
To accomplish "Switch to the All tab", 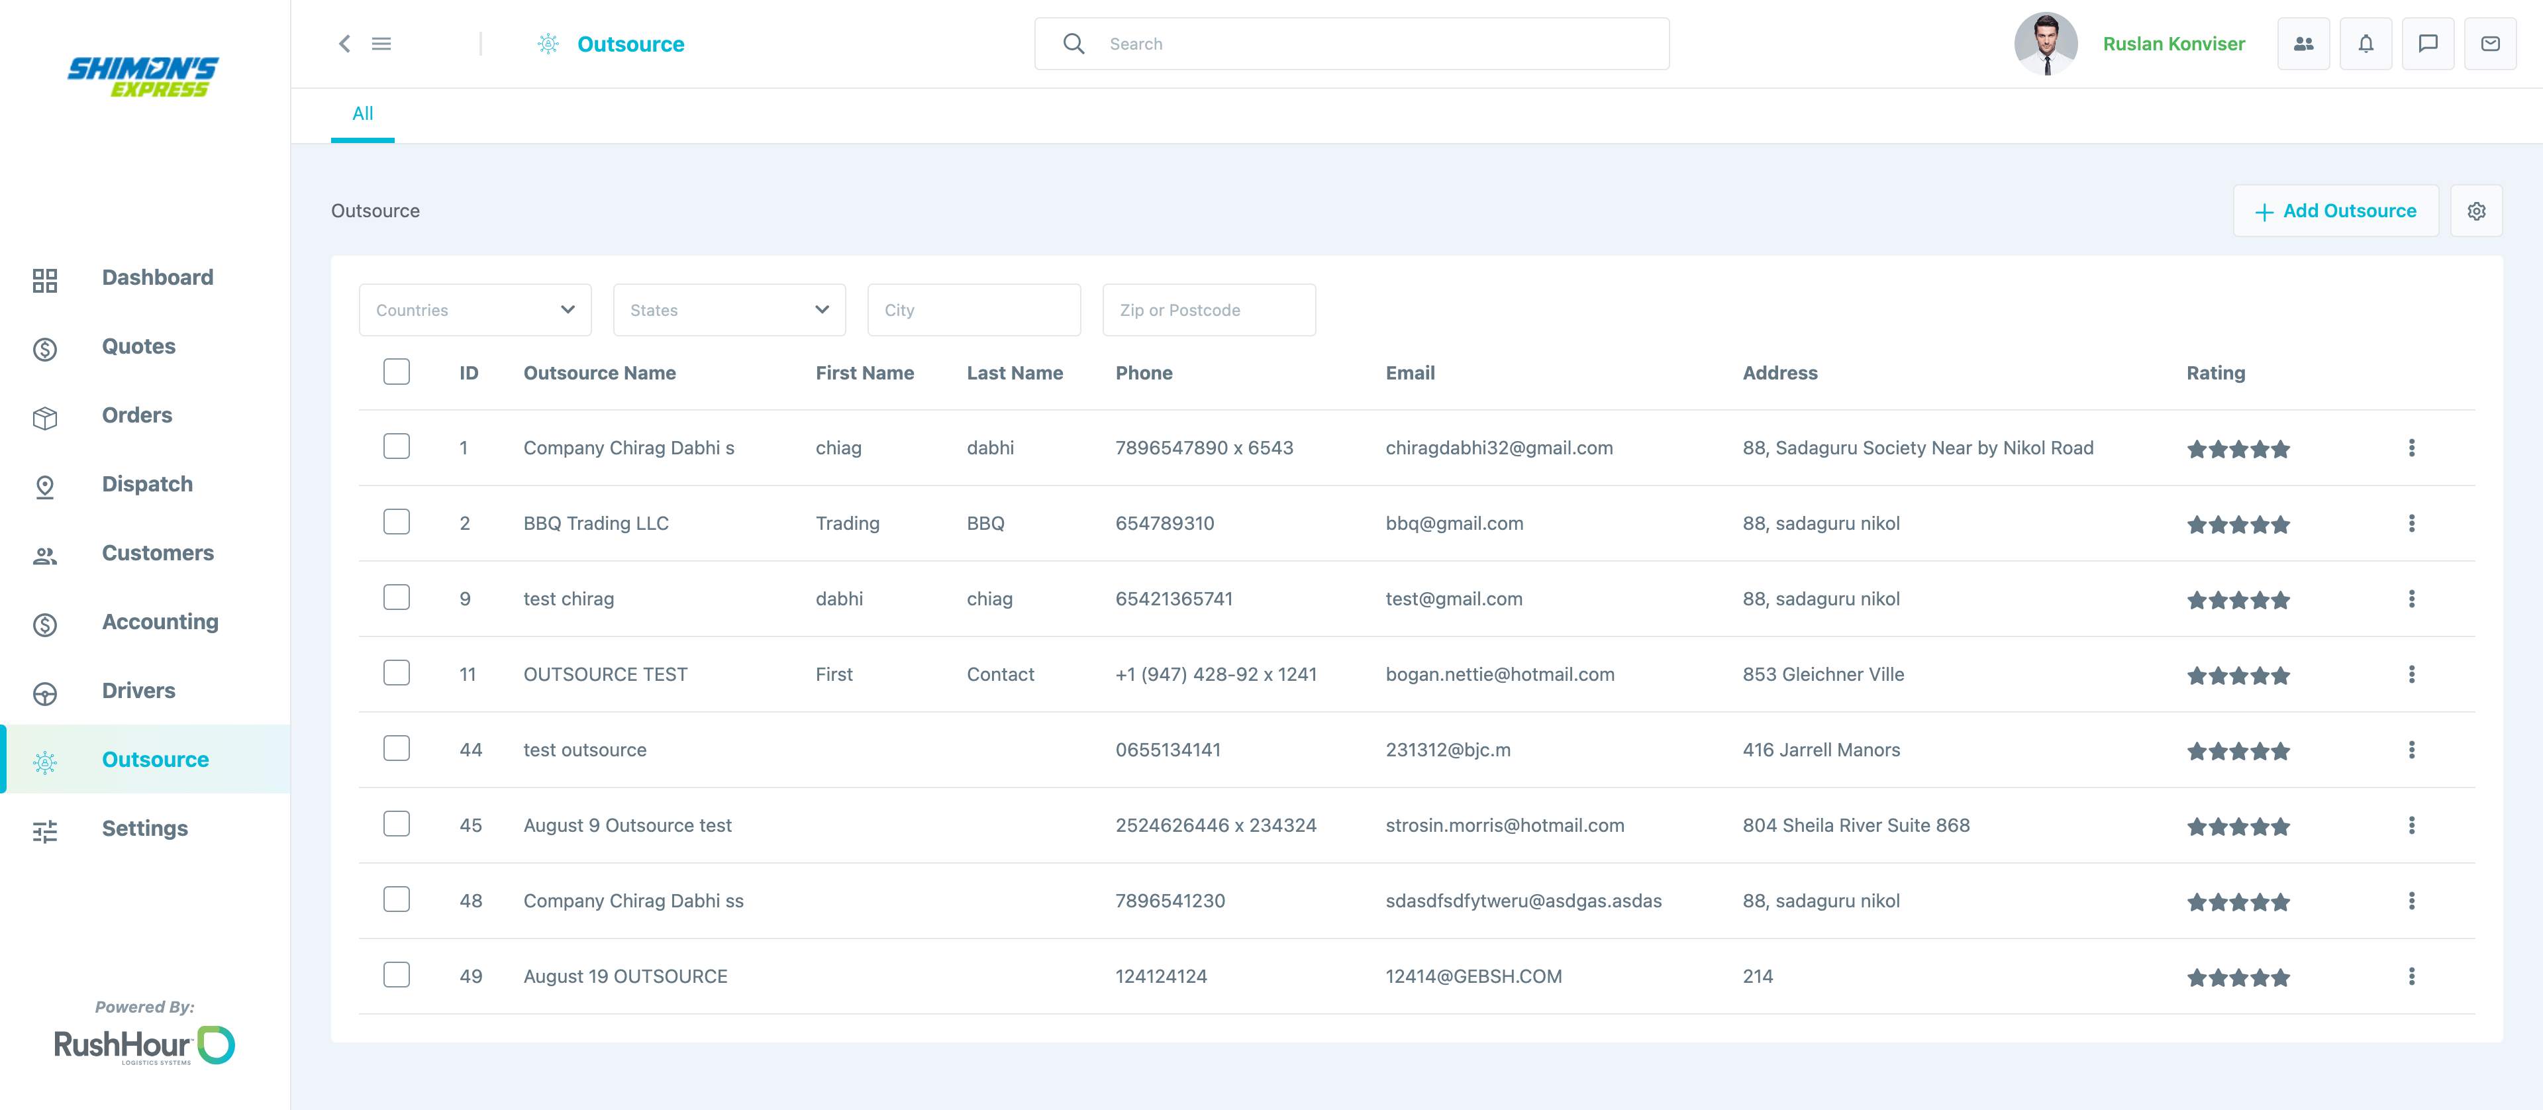I will (362, 113).
